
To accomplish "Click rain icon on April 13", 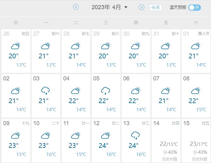I will (136, 135).
